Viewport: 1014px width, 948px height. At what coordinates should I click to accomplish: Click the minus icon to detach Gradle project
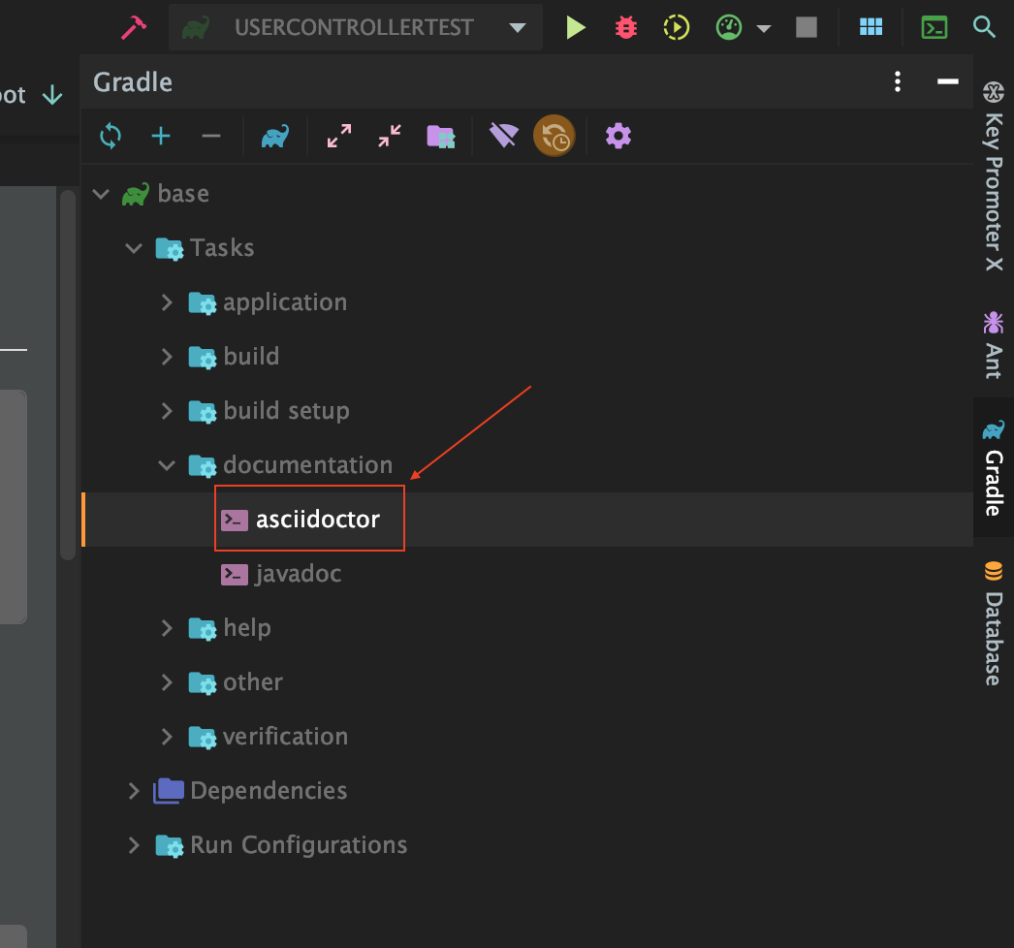pos(210,136)
